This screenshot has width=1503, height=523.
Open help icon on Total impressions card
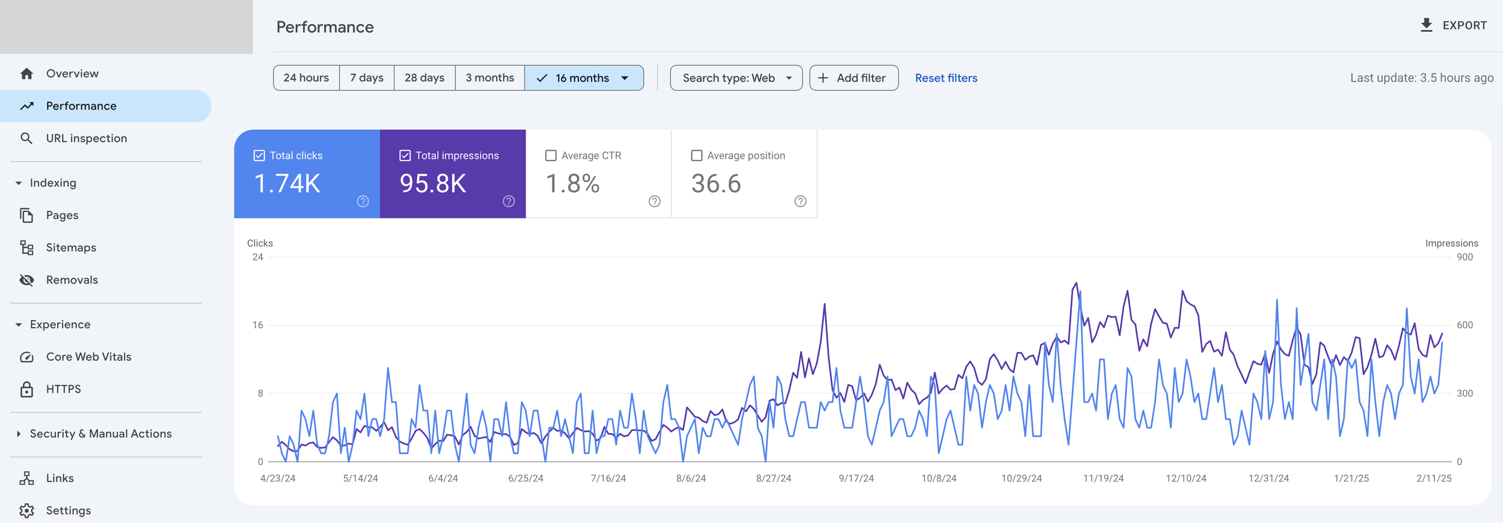pyautogui.click(x=509, y=201)
